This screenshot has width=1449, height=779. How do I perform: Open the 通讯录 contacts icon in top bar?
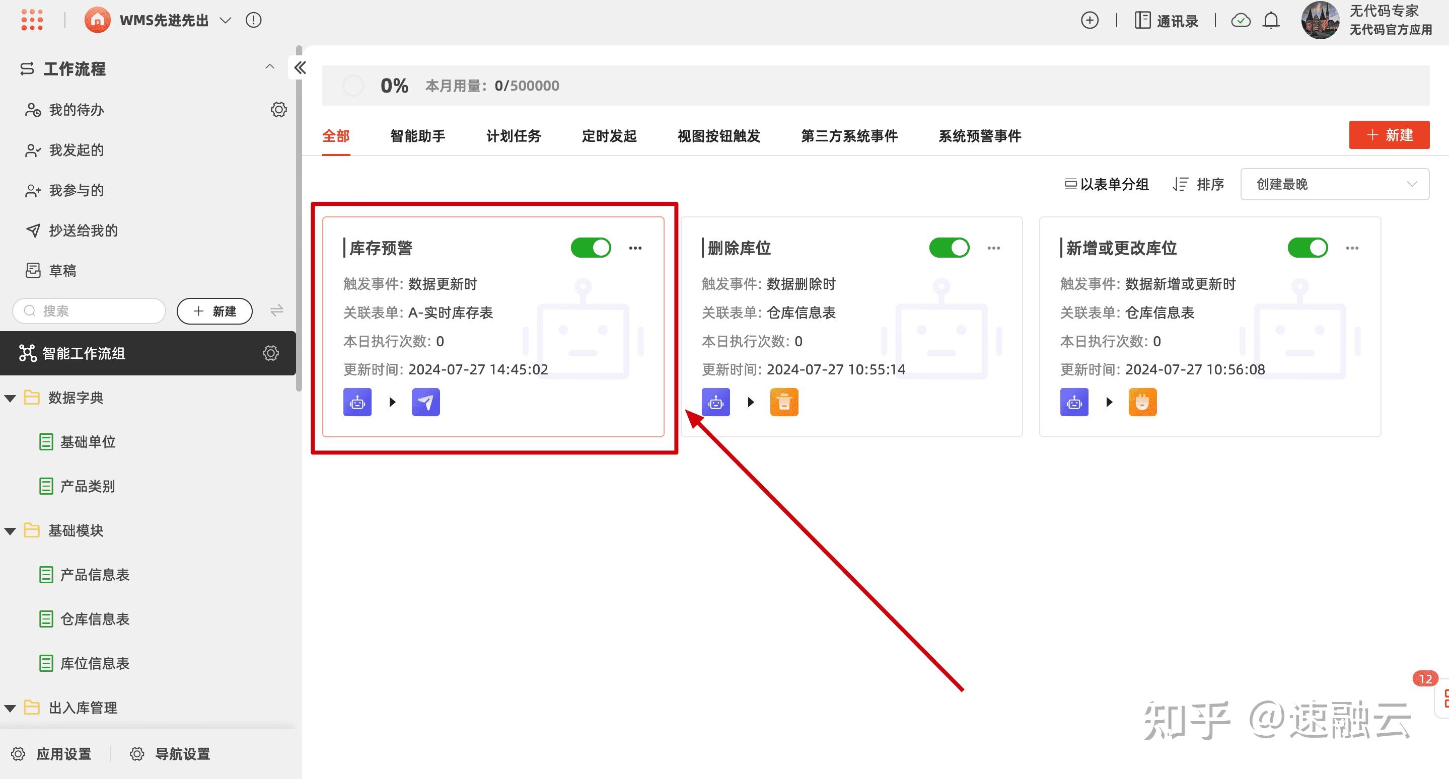tap(1143, 20)
